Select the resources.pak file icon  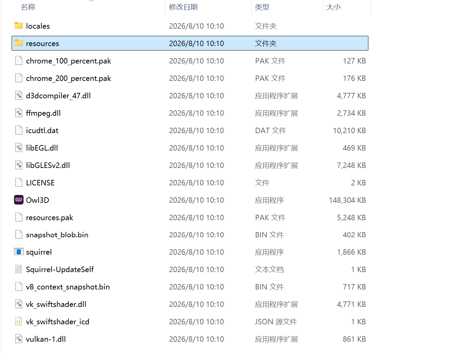coord(19,217)
